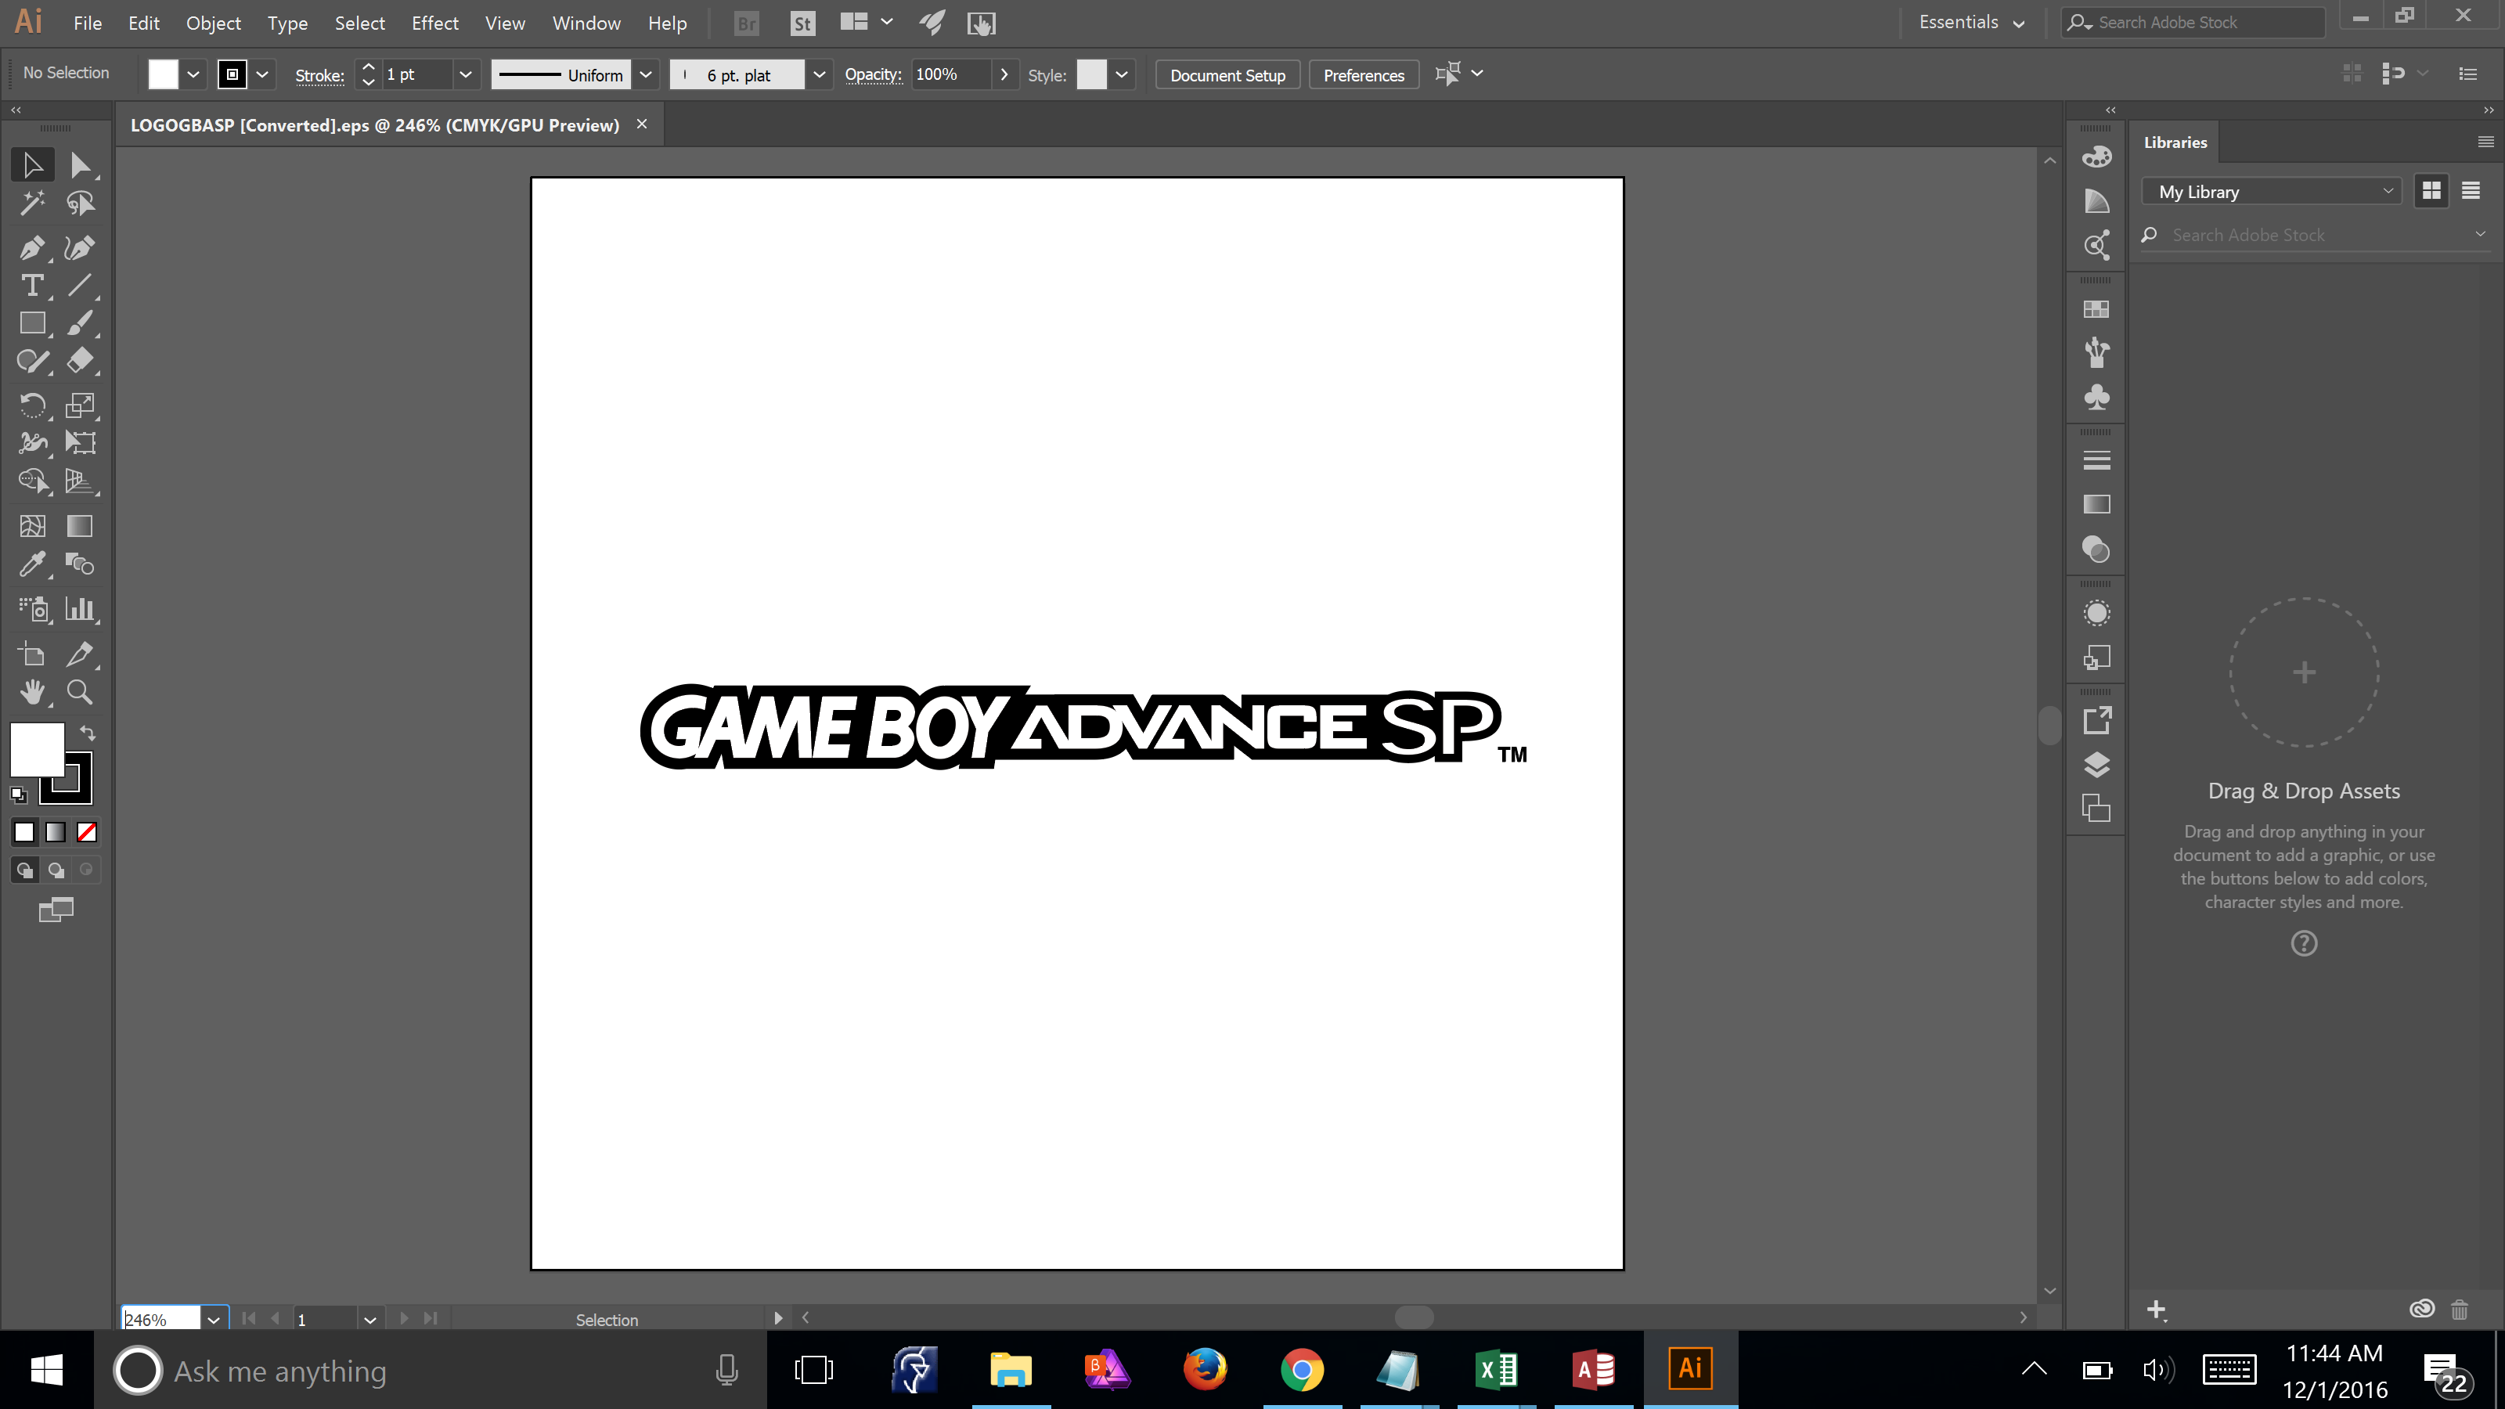Reset to default fill and stroke
This screenshot has width=2505, height=1409.
pos(19,795)
